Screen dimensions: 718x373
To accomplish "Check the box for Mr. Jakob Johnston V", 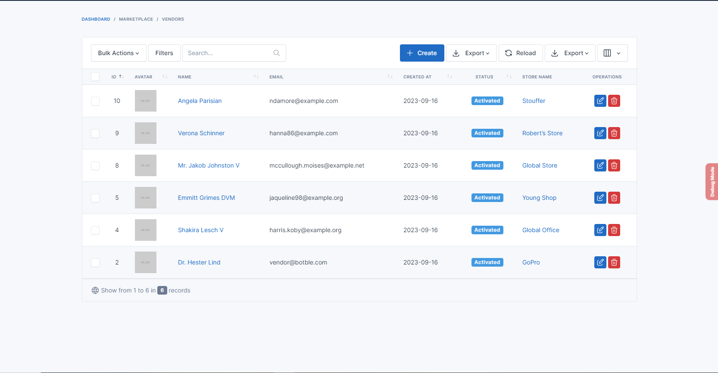I will [x=95, y=165].
